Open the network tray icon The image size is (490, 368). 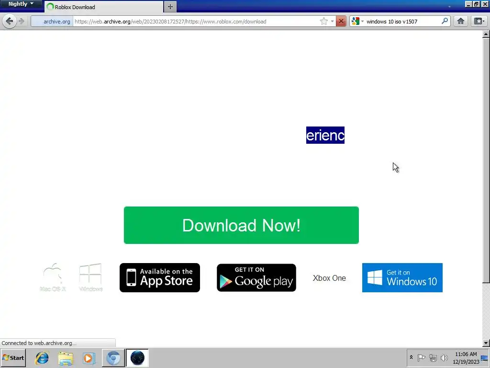coord(433,357)
